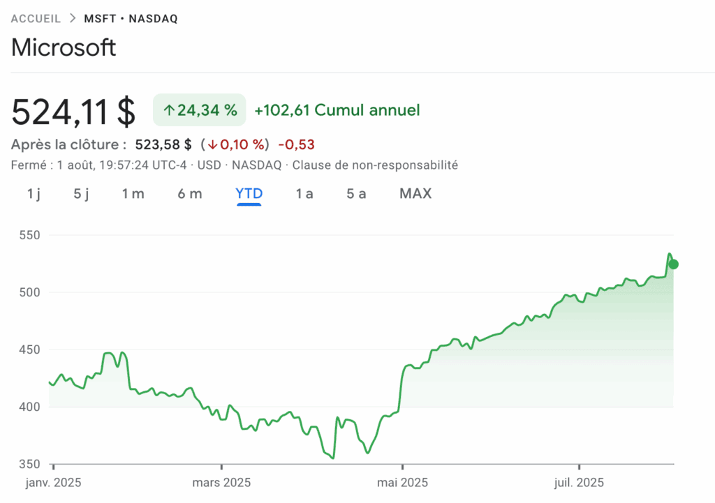Image resolution: width=715 pixels, height=503 pixels.
Task: Click the 24,34 % gain badge
Action: pyautogui.click(x=199, y=110)
